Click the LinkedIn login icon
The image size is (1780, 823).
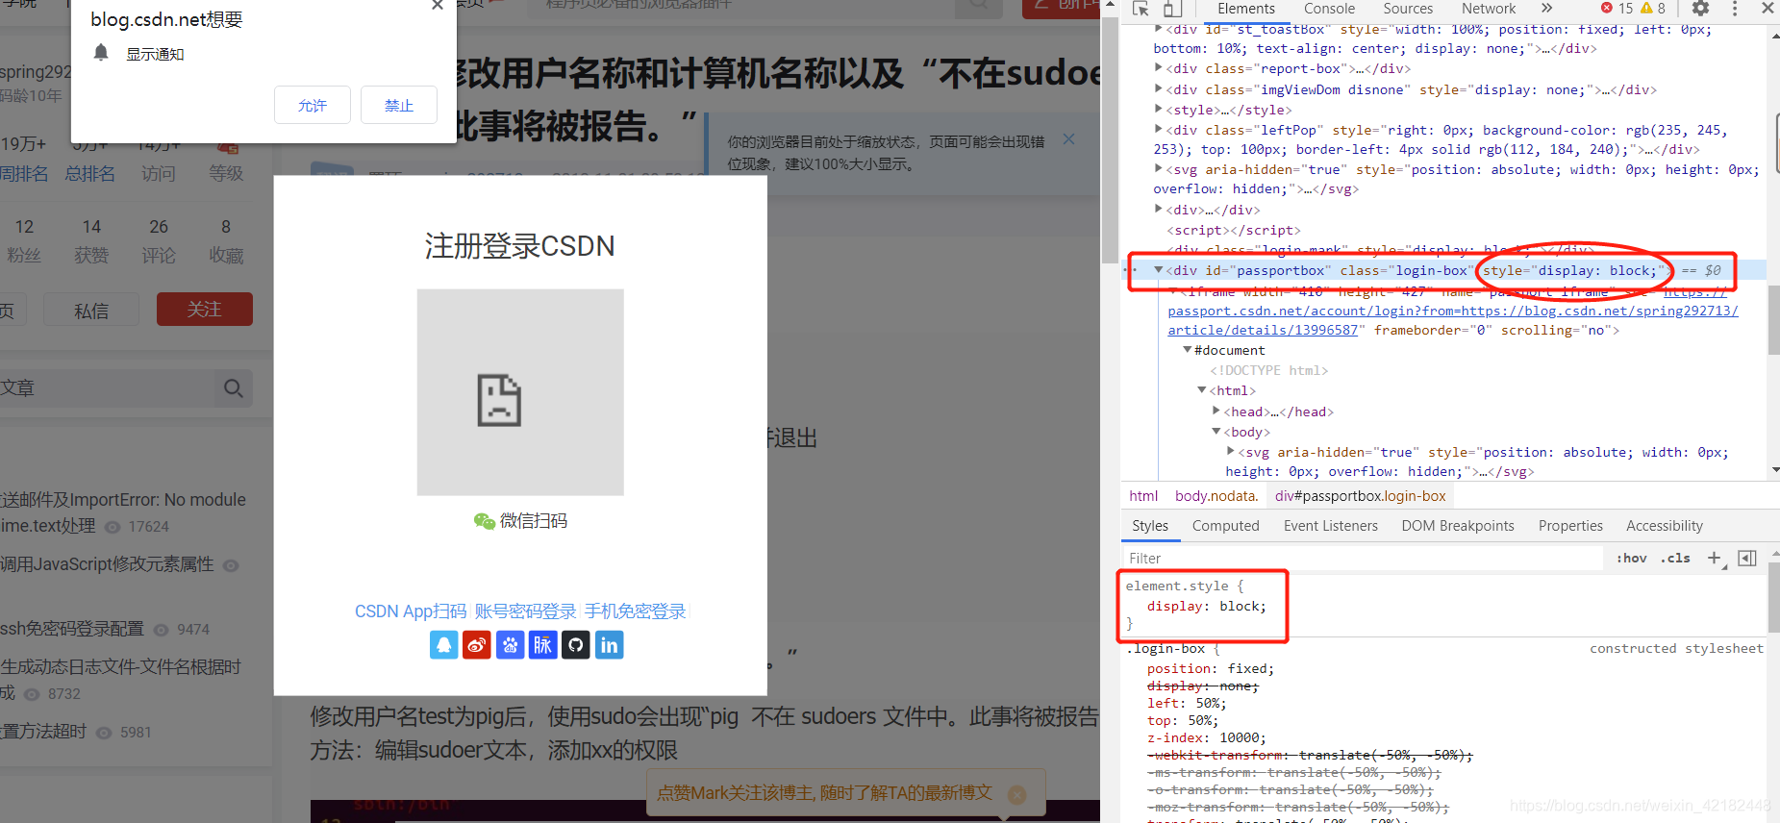610,645
